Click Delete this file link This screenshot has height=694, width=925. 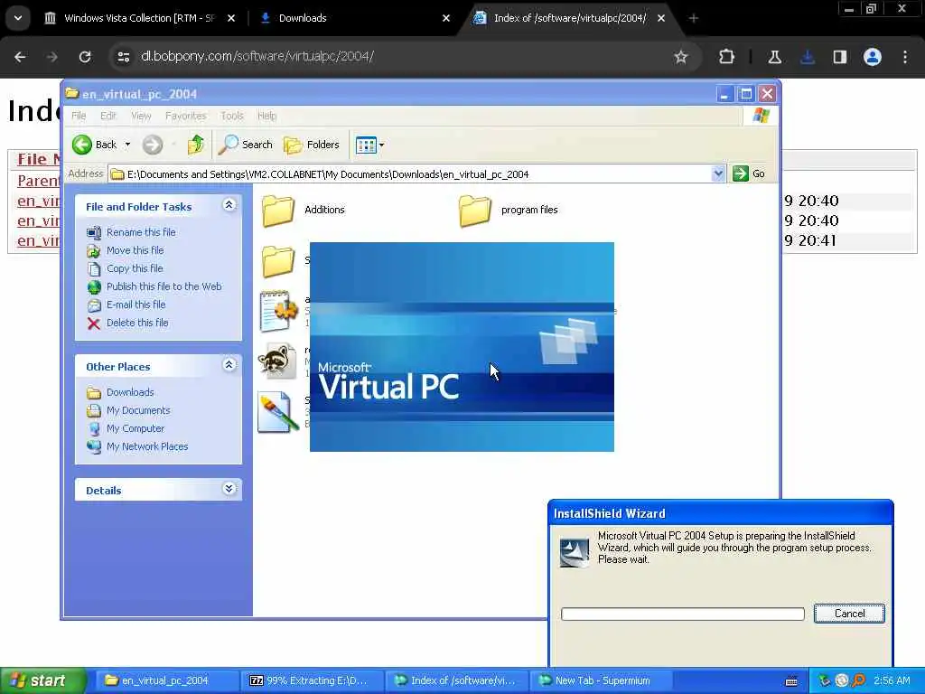tap(137, 323)
